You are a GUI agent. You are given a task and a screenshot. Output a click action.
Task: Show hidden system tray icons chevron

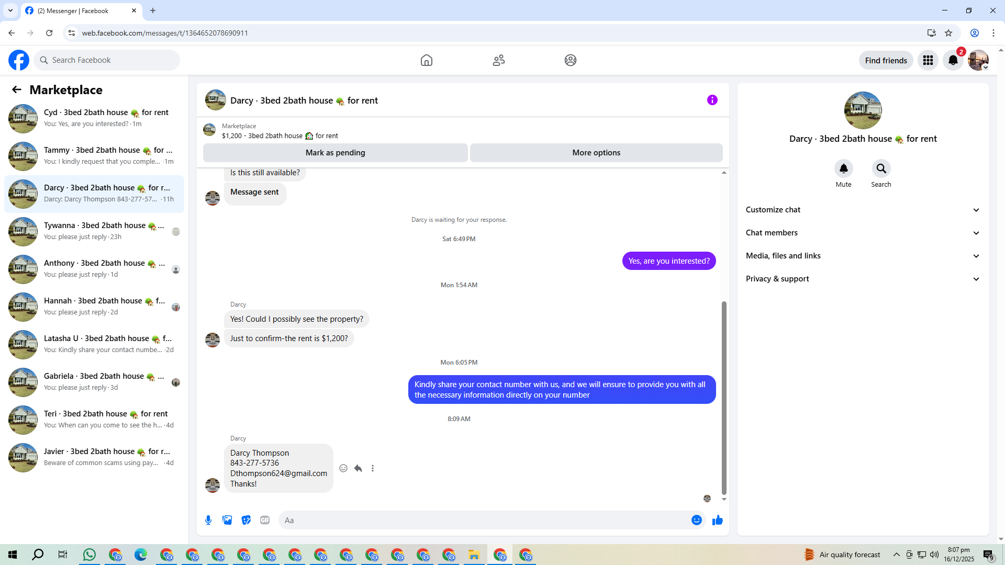pos(896,555)
